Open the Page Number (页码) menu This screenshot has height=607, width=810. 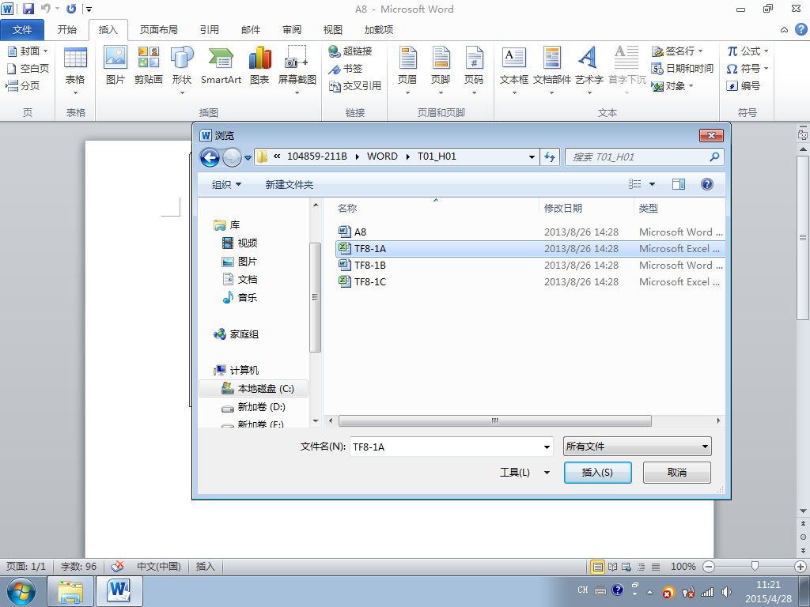474,70
